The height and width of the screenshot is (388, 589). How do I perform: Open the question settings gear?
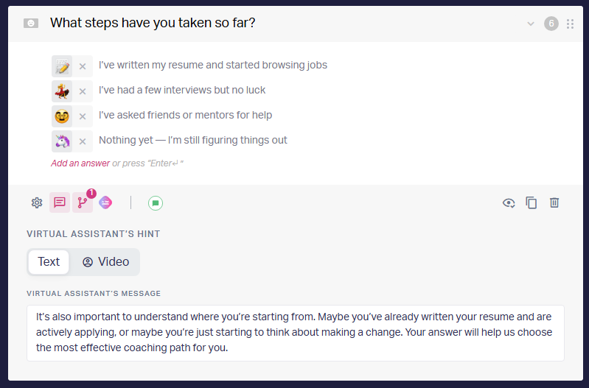(37, 202)
